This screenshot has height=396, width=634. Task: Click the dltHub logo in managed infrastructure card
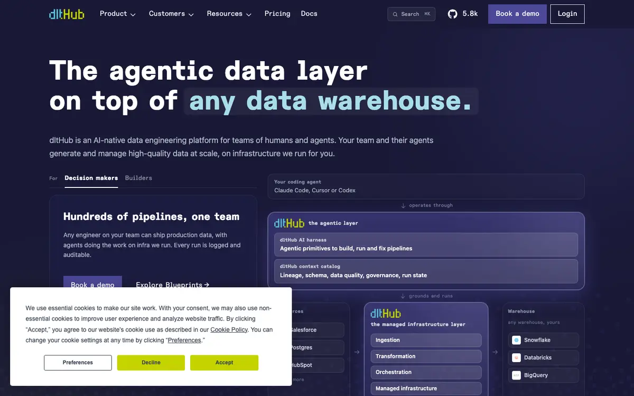click(x=386, y=314)
